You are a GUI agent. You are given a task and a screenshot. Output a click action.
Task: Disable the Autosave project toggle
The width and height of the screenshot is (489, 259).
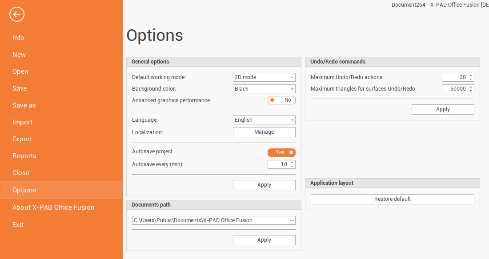point(281,152)
